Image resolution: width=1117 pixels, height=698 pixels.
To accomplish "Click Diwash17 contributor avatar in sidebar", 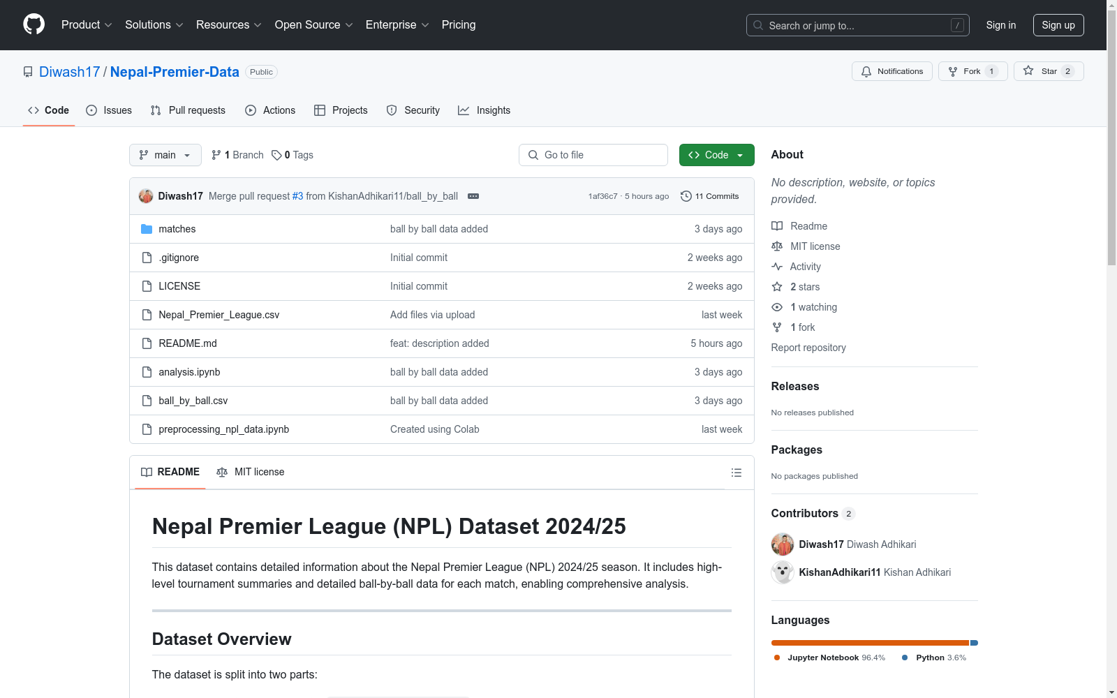I will 783,544.
